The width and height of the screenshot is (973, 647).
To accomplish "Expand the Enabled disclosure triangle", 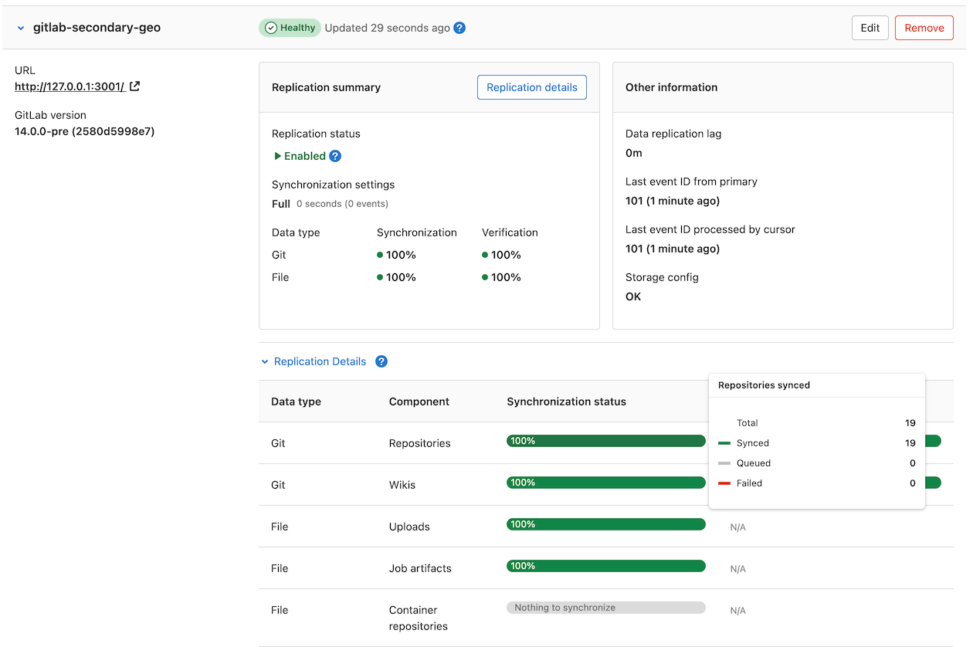I will (276, 156).
